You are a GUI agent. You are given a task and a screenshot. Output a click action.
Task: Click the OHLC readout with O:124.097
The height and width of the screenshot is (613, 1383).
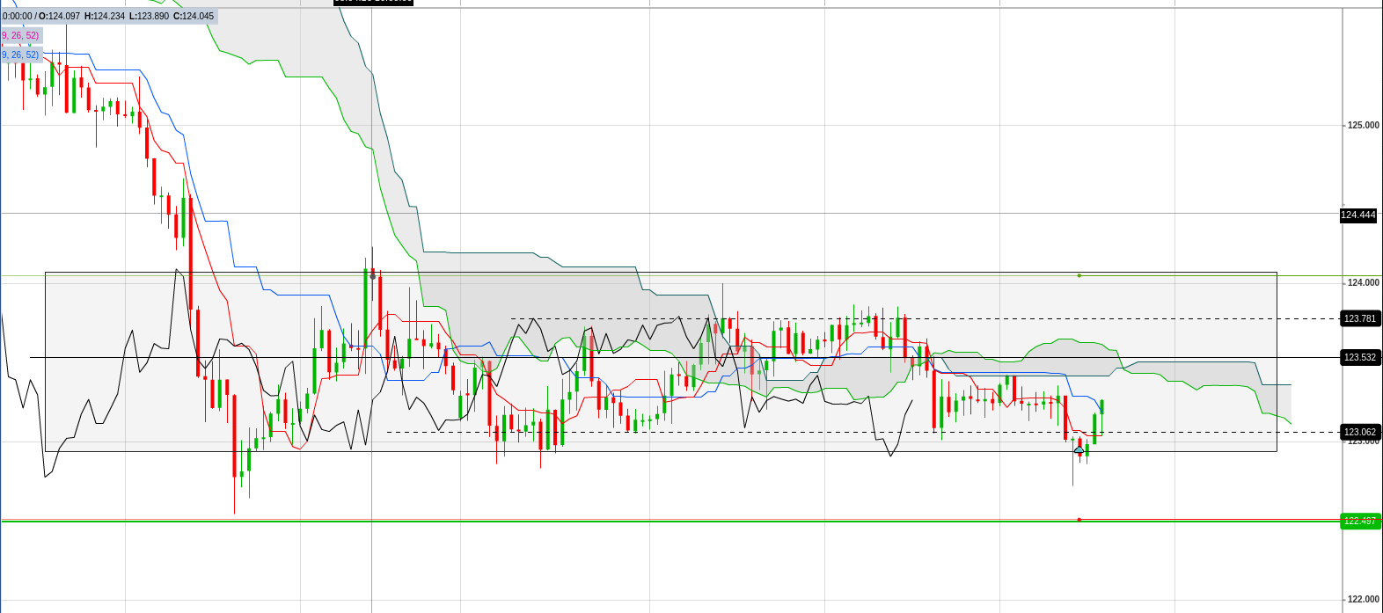click(x=108, y=16)
